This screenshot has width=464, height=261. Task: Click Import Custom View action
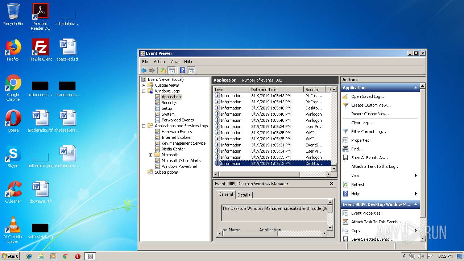coord(370,114)
